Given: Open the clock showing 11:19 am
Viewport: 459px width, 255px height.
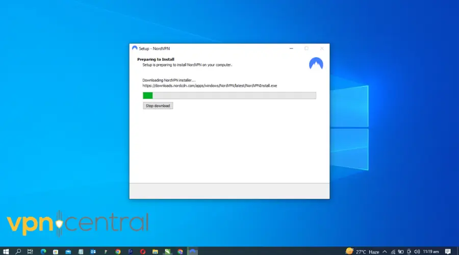Looking at the screenshot, I should pyautogui.click(x=431, y=251).
